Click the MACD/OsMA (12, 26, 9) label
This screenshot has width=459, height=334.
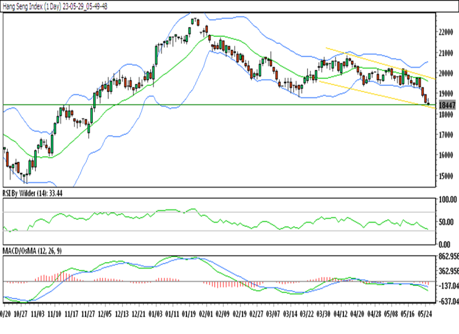coord(32,251)
